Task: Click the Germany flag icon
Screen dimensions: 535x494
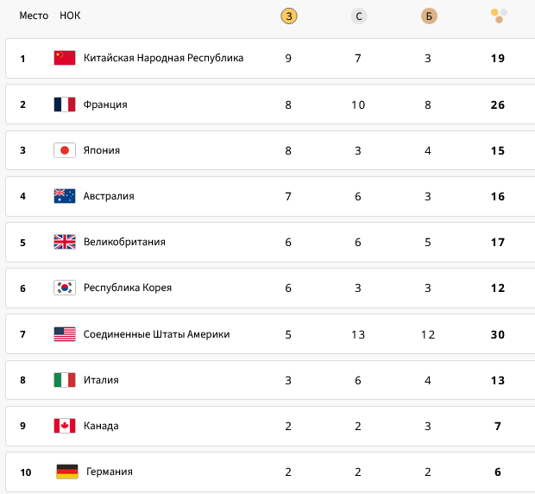Action: 67,472
